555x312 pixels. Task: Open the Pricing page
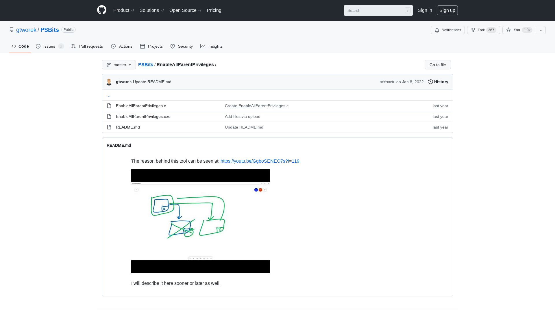pos(214,10)
